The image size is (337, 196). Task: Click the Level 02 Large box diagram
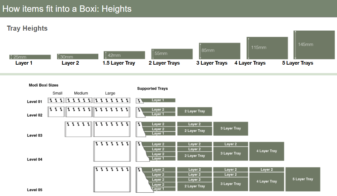[x=112, y=112]
